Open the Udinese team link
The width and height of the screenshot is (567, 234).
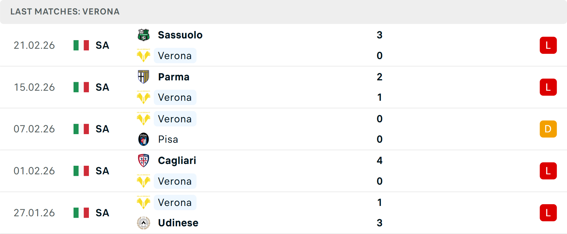[x=178, y=223]
